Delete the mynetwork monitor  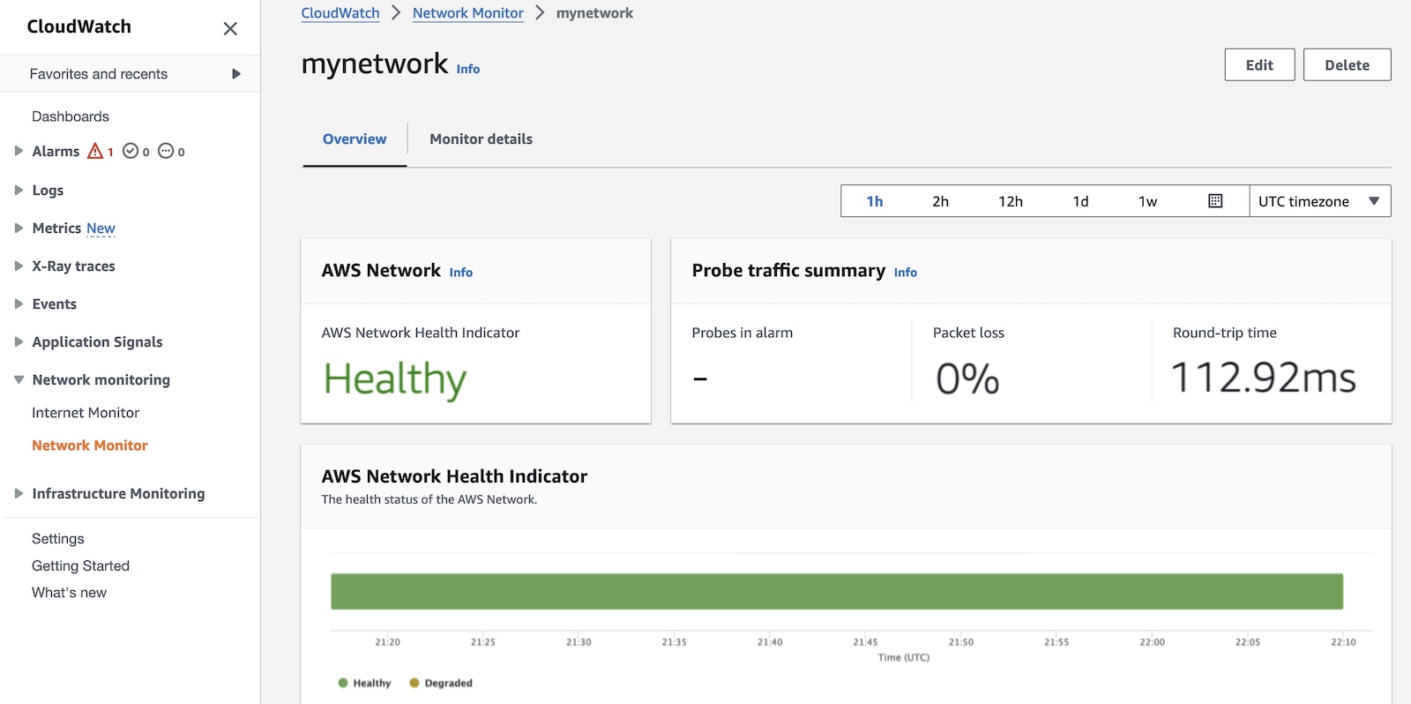(1346, 65)
